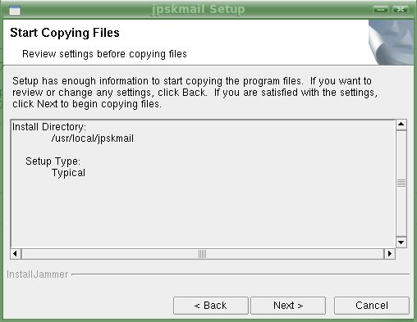Click the horizontal scrollbar right arrow
Image resolution: width=417 pixels, height=322 pixels.
(x=390, y=254)
